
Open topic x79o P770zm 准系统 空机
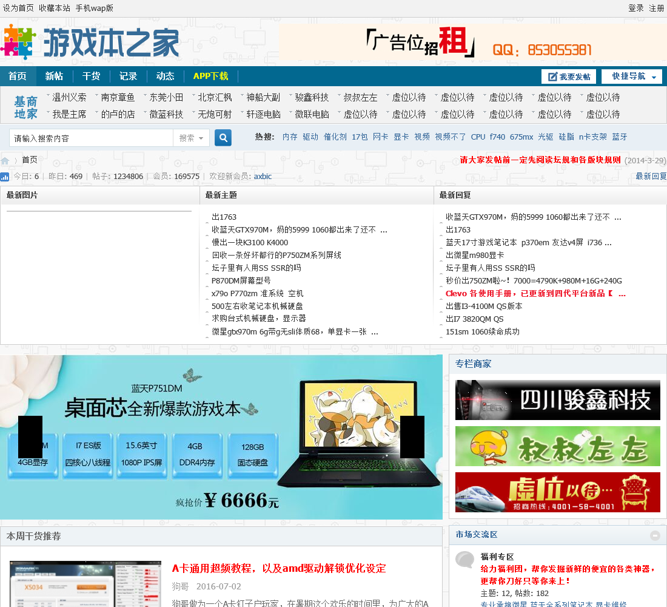click(257, 294)
